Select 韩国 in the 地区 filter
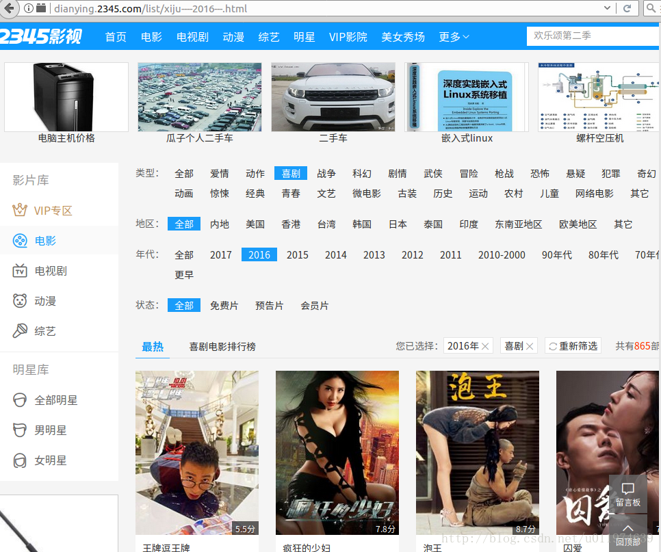661x552 pixels. coord(362,224)
